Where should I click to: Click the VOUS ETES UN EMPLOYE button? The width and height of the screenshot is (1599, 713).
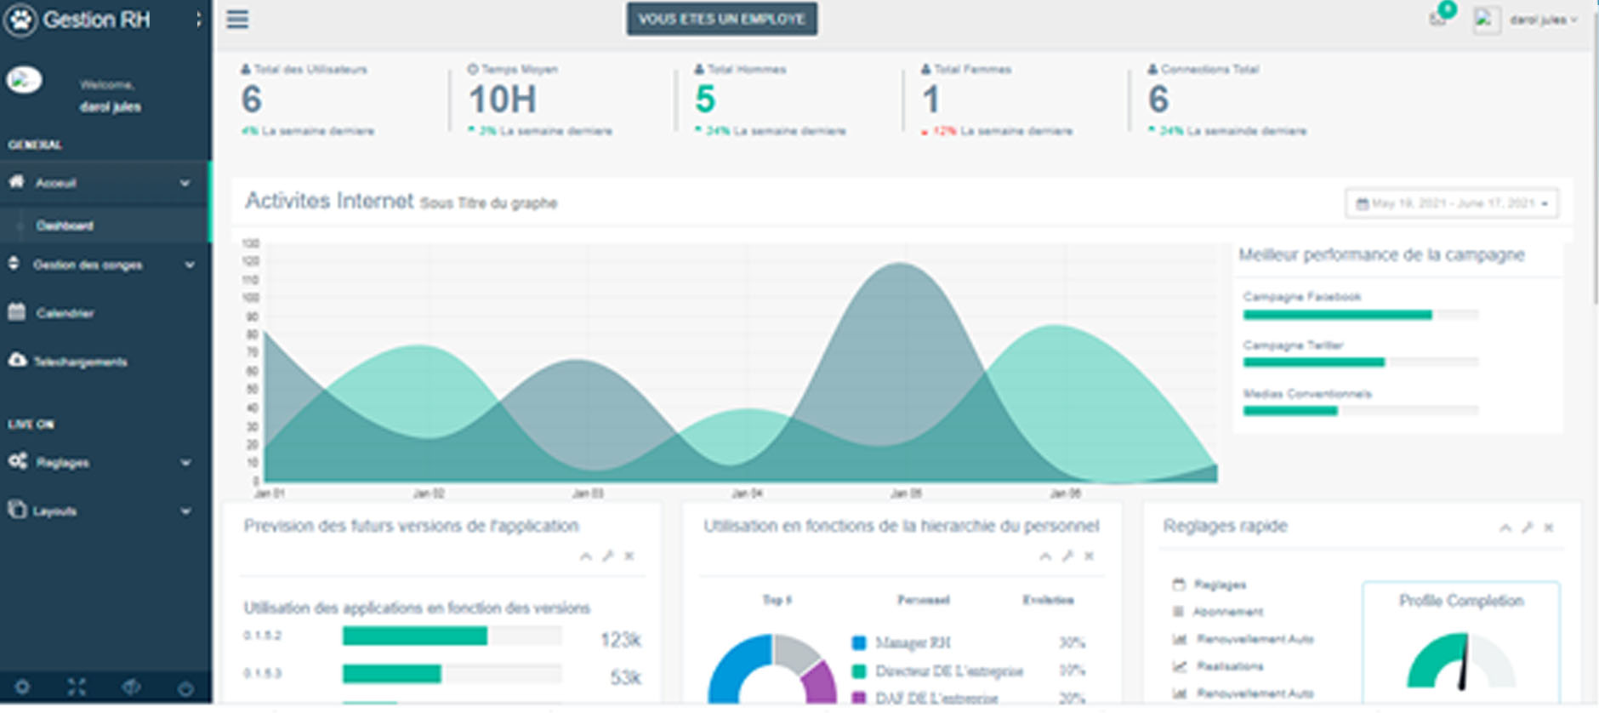(x=721, y=19)
